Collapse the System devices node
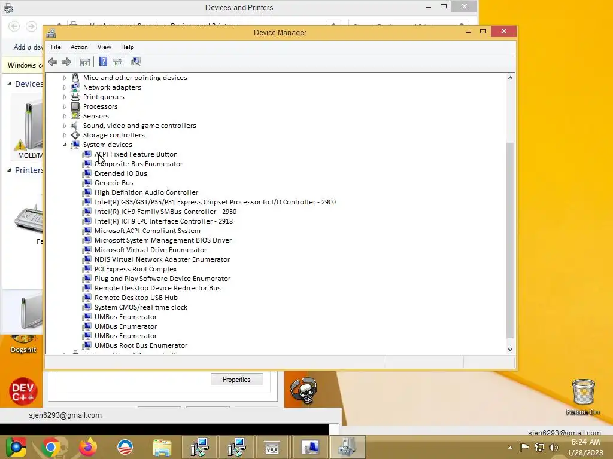Viewport: 613px width, 459px height. 65,145
